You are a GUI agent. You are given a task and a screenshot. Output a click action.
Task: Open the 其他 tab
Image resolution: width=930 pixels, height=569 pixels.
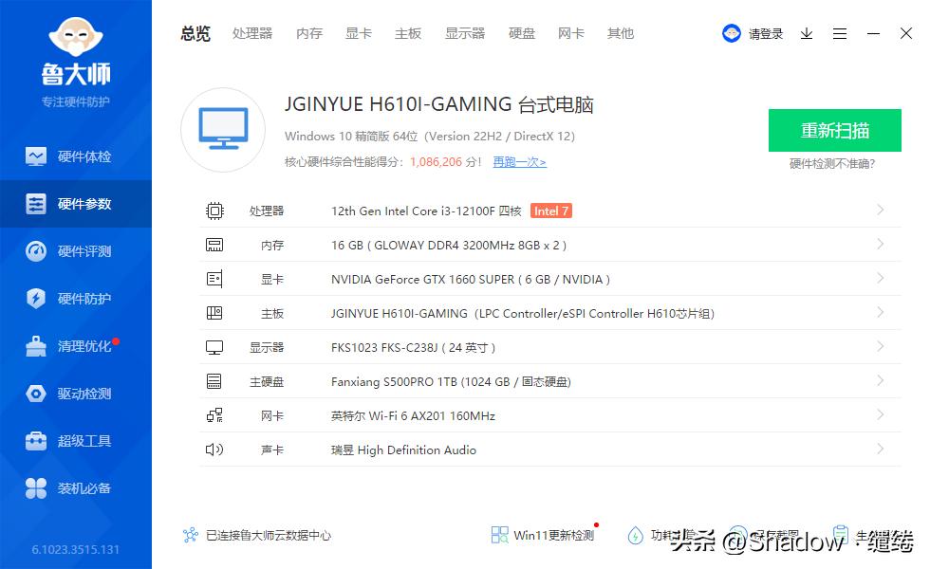coord(620,33)
